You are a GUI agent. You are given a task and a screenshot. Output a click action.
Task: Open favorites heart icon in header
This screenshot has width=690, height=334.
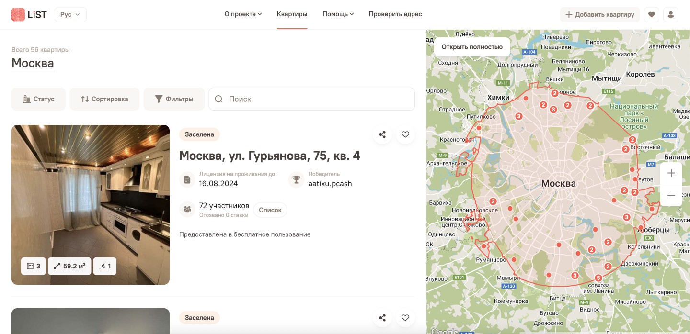tap(652, 14)
